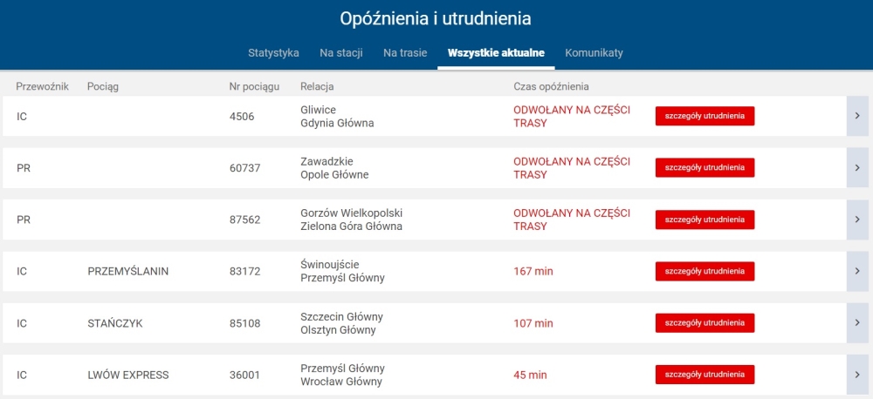
Task: Click the Szczecin Główny – Olsztyn Główny relation
Action: click(342, 323)
